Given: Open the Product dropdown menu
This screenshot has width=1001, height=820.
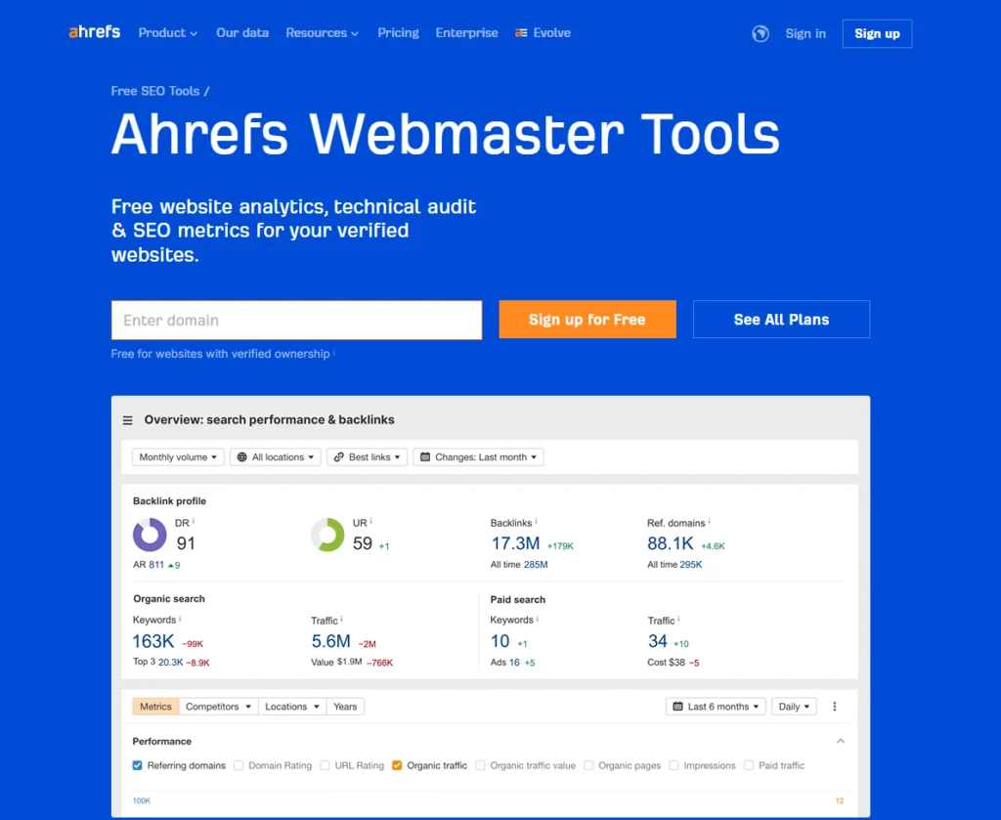Looking at the screenshot, I should point(168,32).
